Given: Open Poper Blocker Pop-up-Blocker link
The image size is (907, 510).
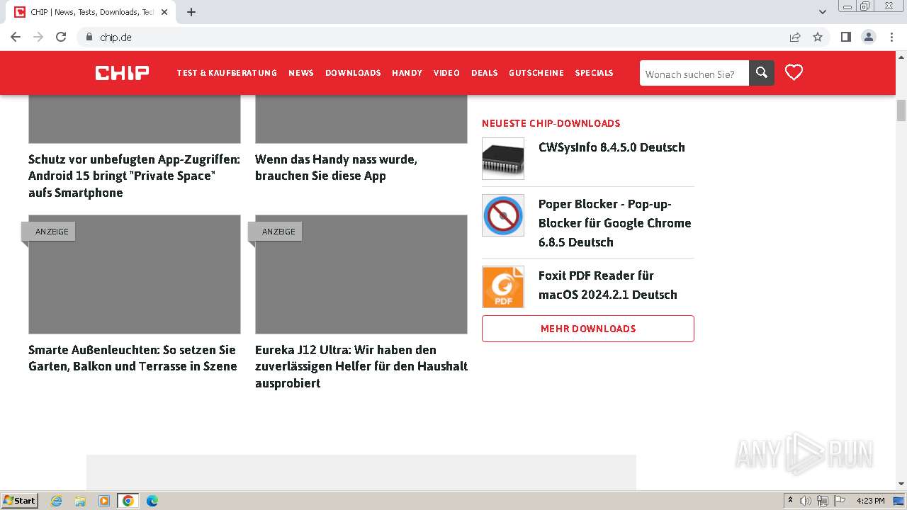Looking at the screenshot, I should click(615, 223).
